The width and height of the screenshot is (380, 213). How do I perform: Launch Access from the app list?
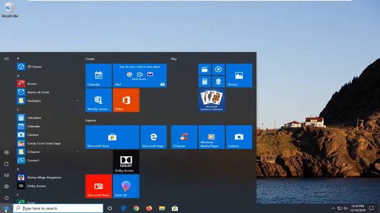[47, 83]
